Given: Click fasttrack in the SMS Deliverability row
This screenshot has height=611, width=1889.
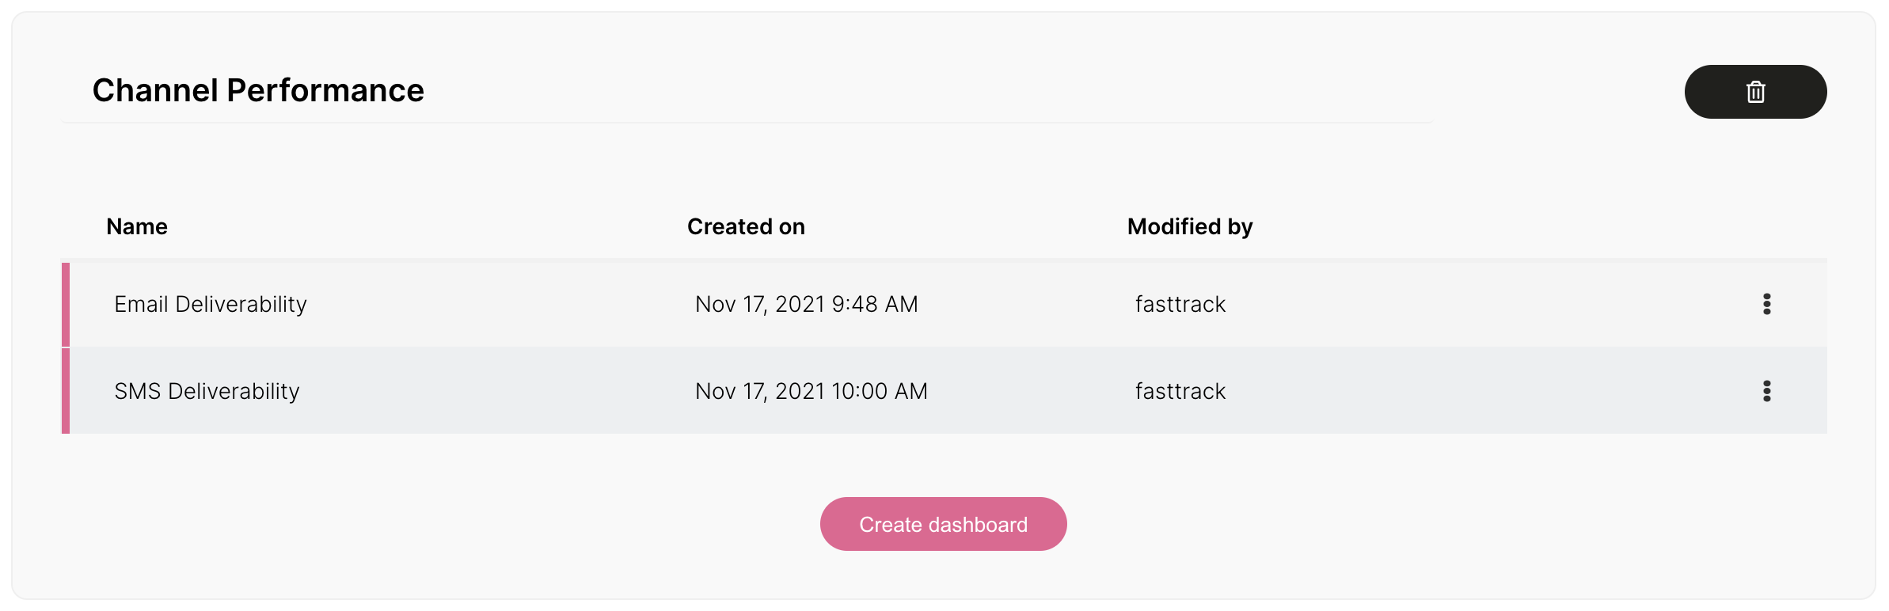Looking at the screenshot, I should pos(1180,391).
